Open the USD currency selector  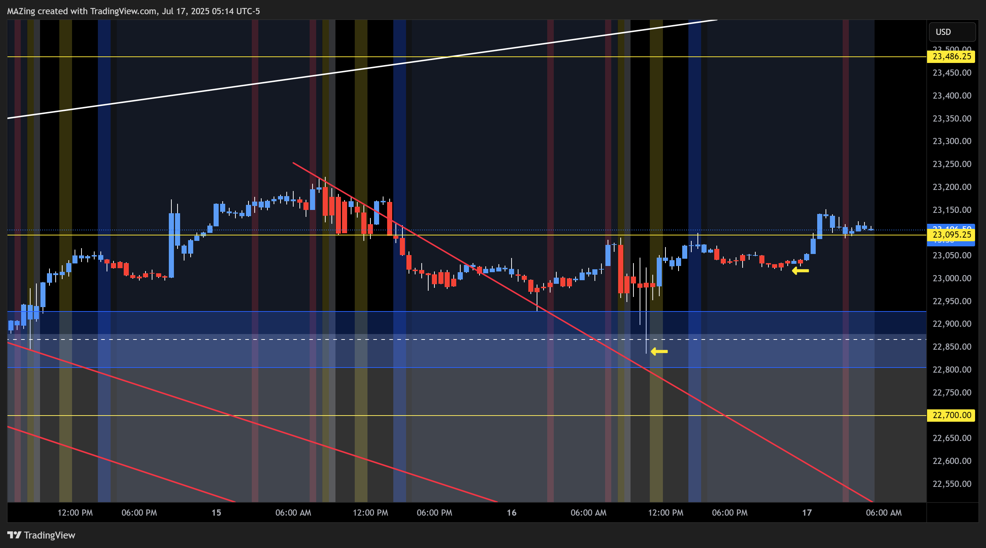coord(951,32)
